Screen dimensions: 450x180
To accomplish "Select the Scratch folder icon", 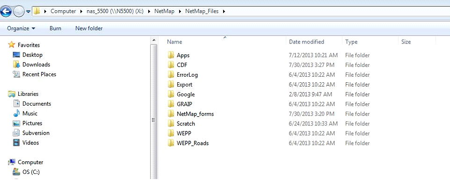I will [171, 123].
